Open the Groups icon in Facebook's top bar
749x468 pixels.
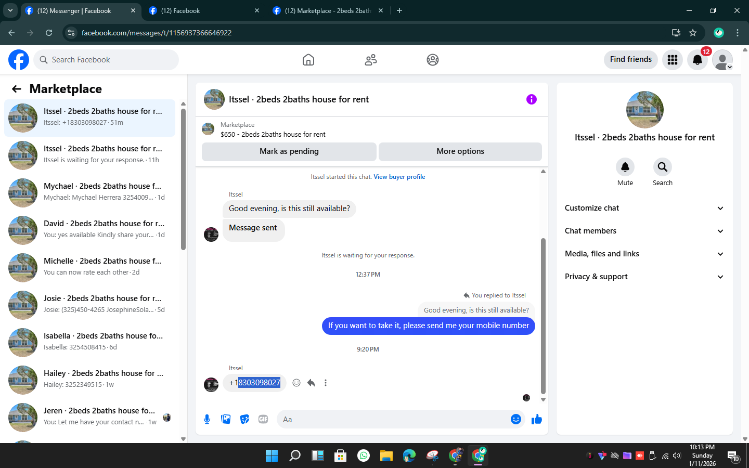433,60
